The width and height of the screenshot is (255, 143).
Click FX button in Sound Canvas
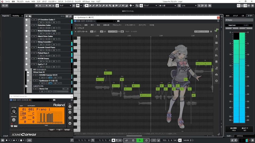59,130
